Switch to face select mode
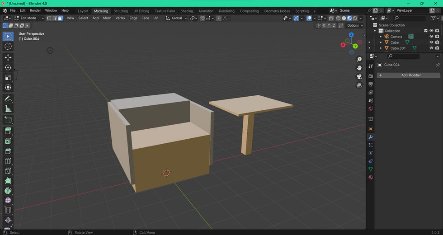Screen dimensions: 443x235 point(60,18)
